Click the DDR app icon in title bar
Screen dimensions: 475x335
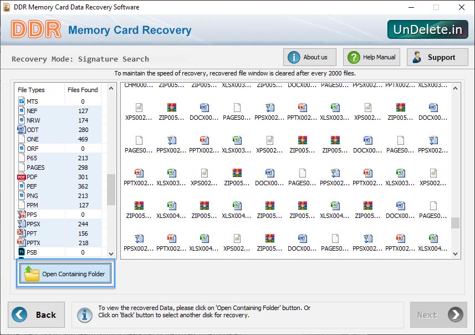pos(7,7)
